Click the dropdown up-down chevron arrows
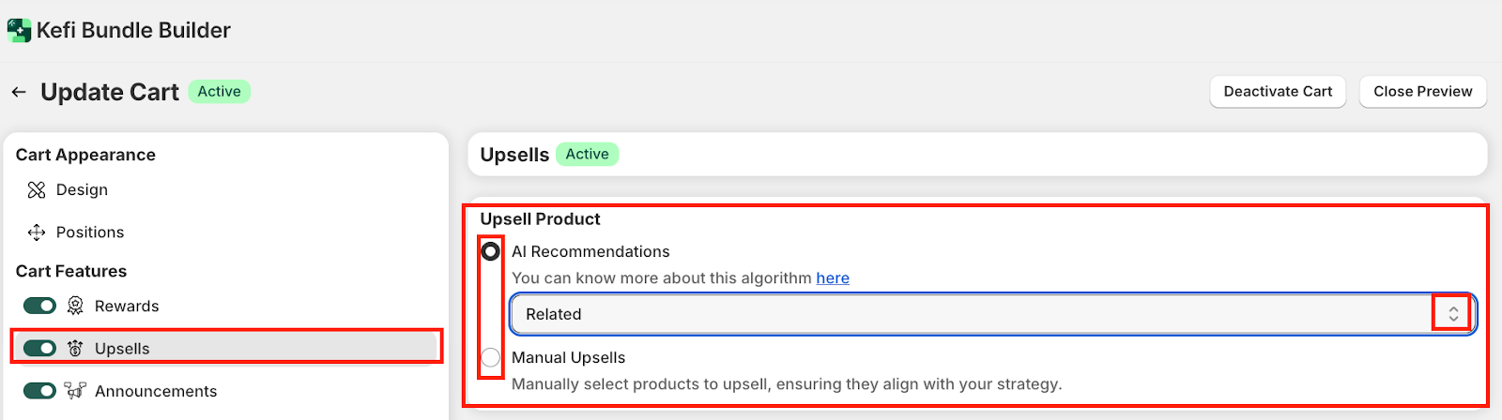Viewport: 1502px width, 420px height. coord(1452,314)
